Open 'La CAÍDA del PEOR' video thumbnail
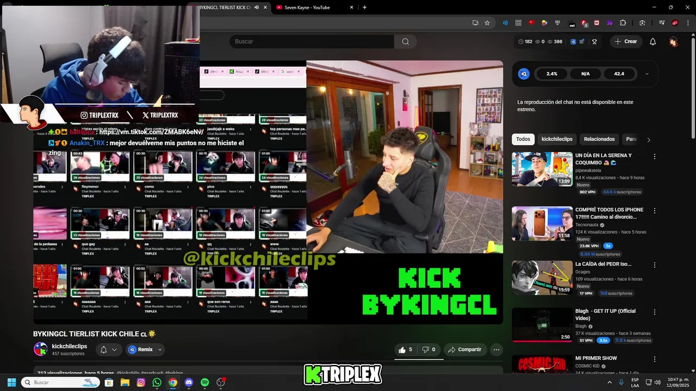Viewport: 696px width, 391px height. (x=542, y=278)
